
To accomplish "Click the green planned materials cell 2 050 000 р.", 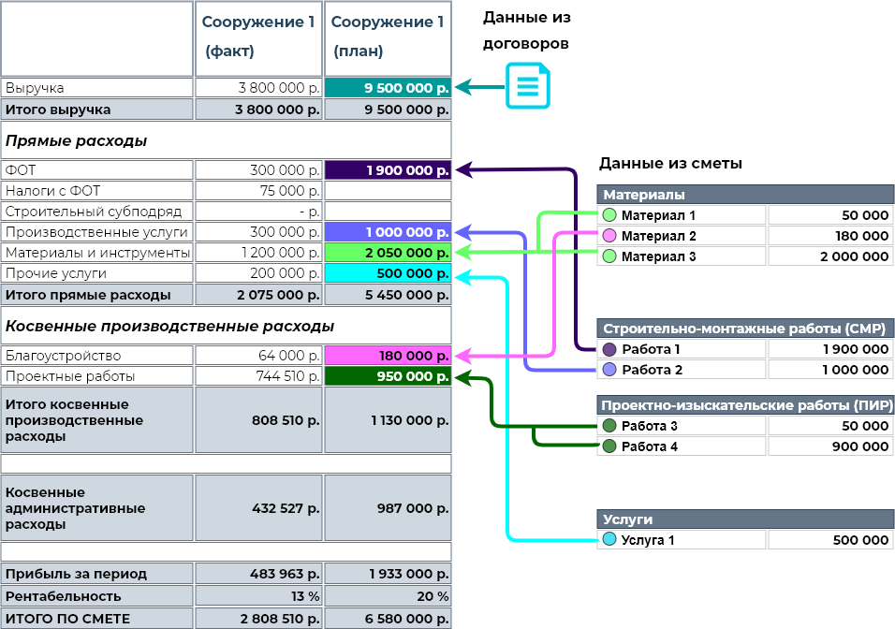I will (389, 253).
